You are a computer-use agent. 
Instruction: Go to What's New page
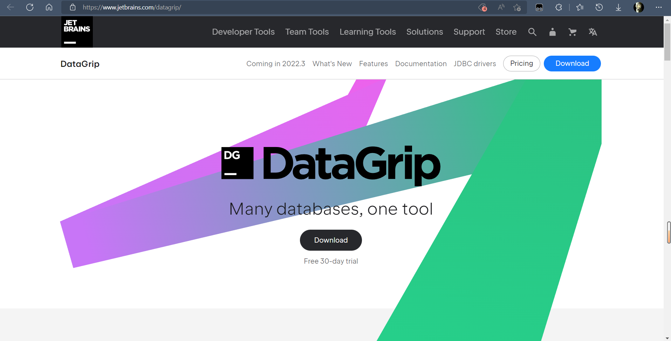(332, 64)
